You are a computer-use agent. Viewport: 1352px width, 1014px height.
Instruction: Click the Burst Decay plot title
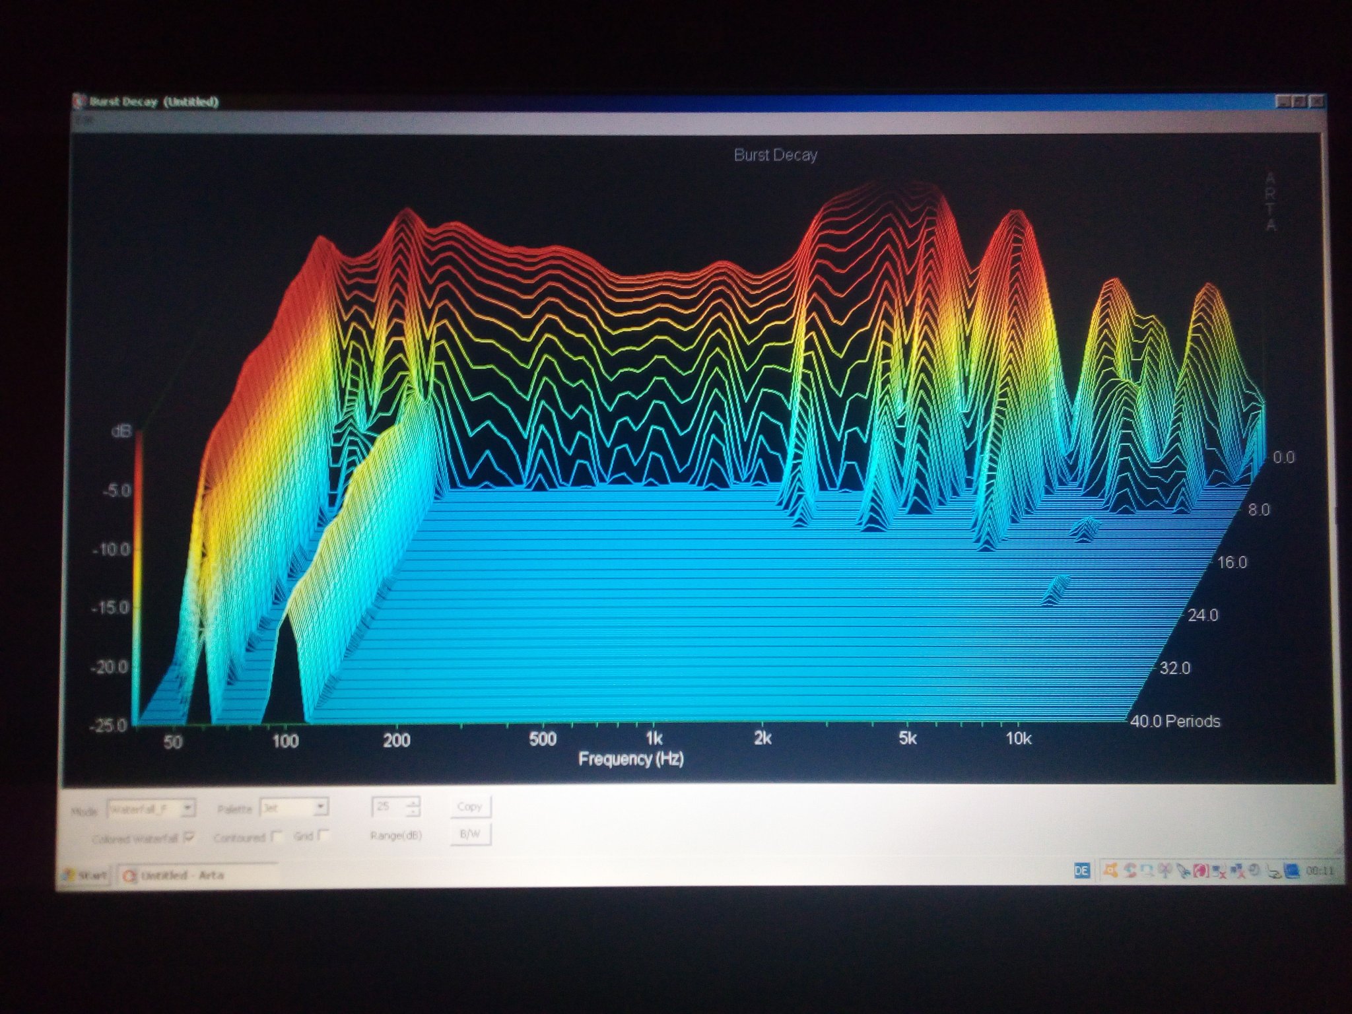[x=776, y=155]
